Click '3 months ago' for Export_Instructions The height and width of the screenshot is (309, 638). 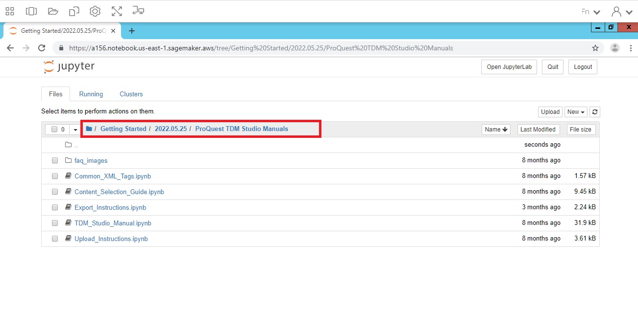click(541, 207)
